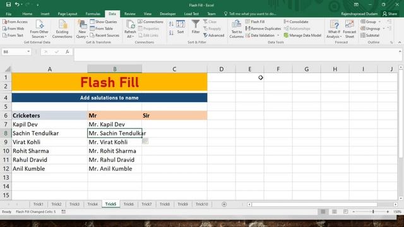Image resolution: width=404 pixels, height=227 pixels.
Task: Open What-If Analysis menu
Action: pyautogui.click(x=334, y=29)
